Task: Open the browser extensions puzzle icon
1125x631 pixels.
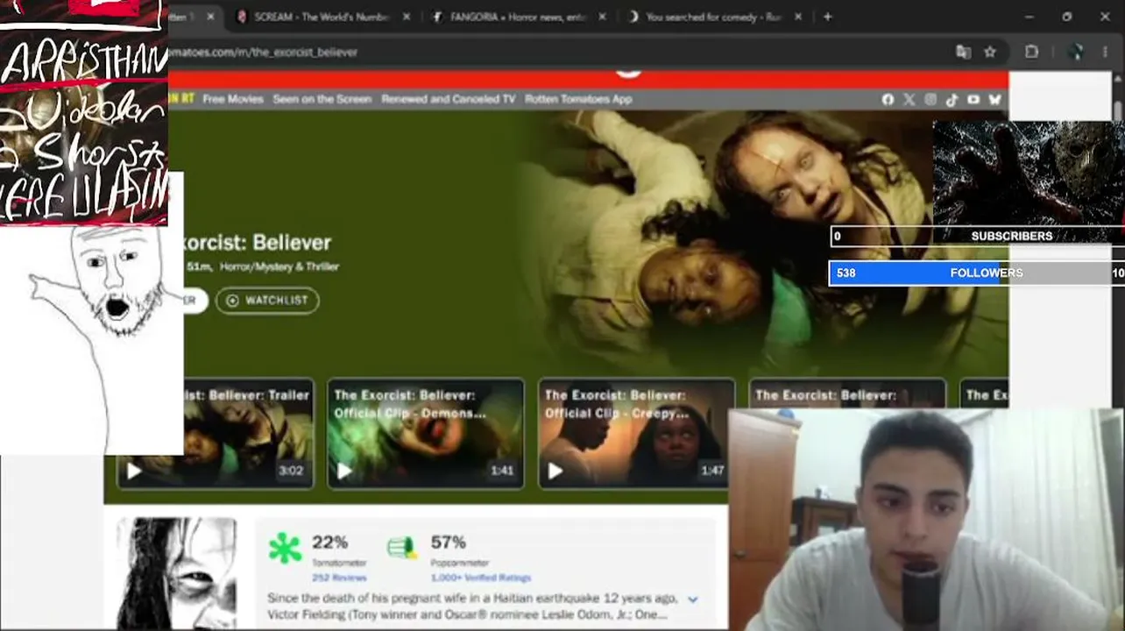Action: pyautogui.click(x=1032, y=53)
